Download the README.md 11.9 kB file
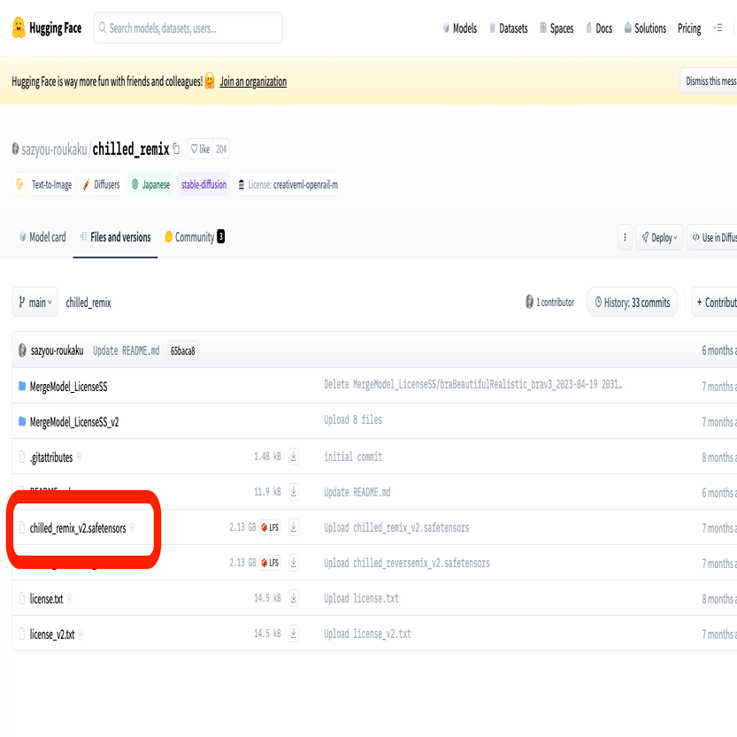The image size is (737, 737). click(294, 492)
